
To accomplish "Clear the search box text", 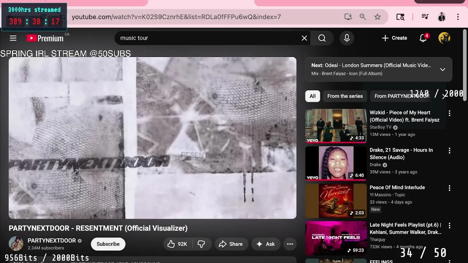I will 304,38.
